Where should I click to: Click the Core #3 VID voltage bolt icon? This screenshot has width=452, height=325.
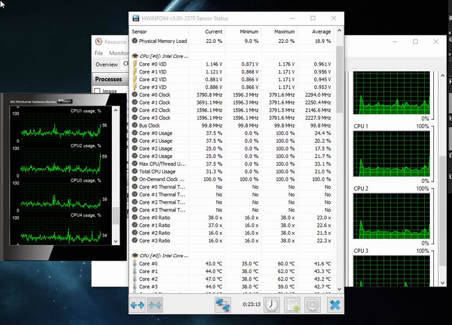(134, 87)
